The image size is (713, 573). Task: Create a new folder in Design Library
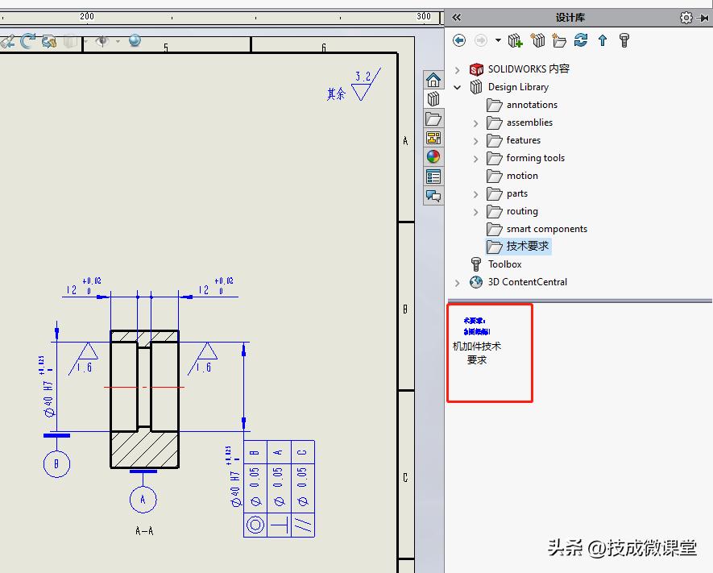pos(559,40)
